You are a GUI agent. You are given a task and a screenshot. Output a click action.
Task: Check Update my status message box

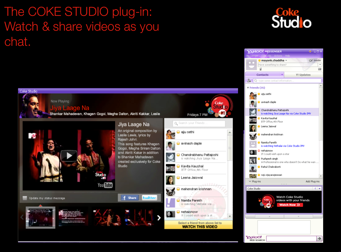25,198
